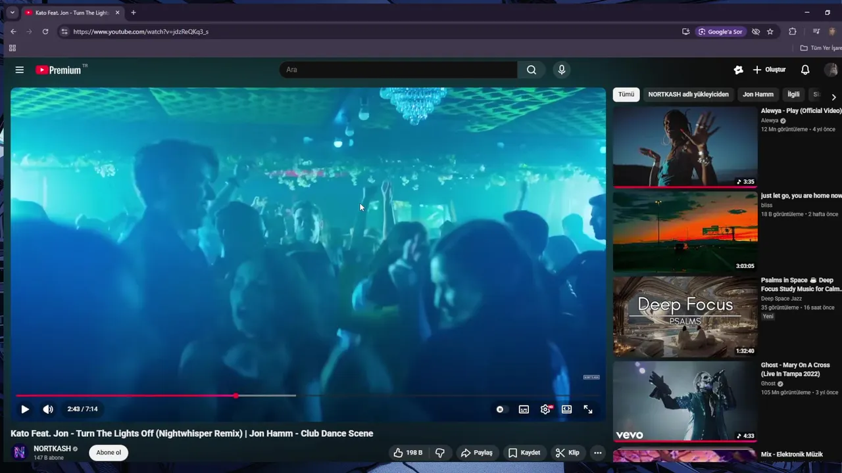The image size is (842, 473).
Task: Close the Kato Feat. Jon tab
Action: point(118,12)
